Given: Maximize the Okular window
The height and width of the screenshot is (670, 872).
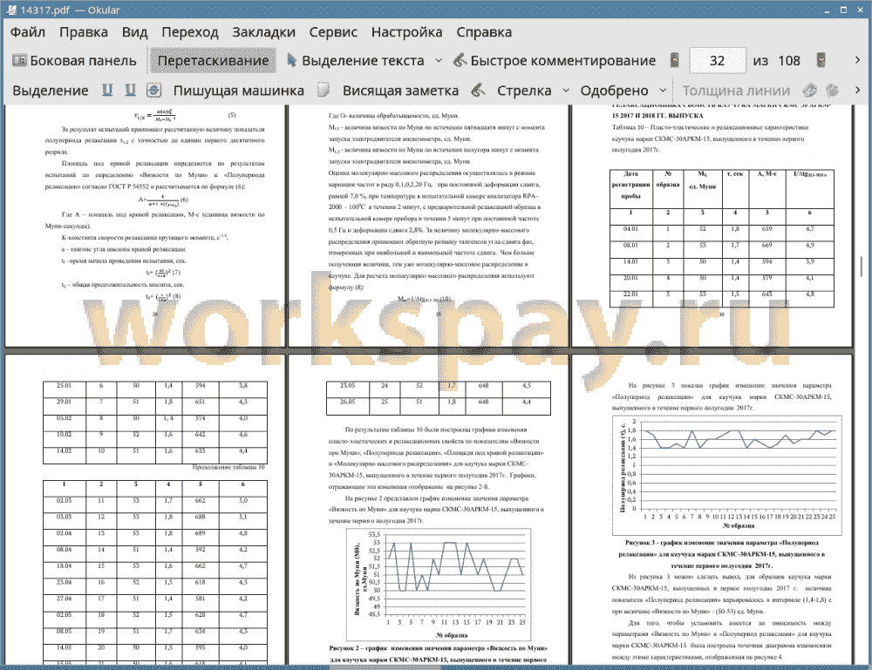Looking at the screenshot, I should pos(843,10).
